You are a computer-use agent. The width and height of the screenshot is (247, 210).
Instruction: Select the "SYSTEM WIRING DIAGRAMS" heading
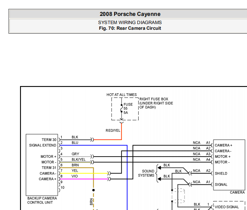130,22
